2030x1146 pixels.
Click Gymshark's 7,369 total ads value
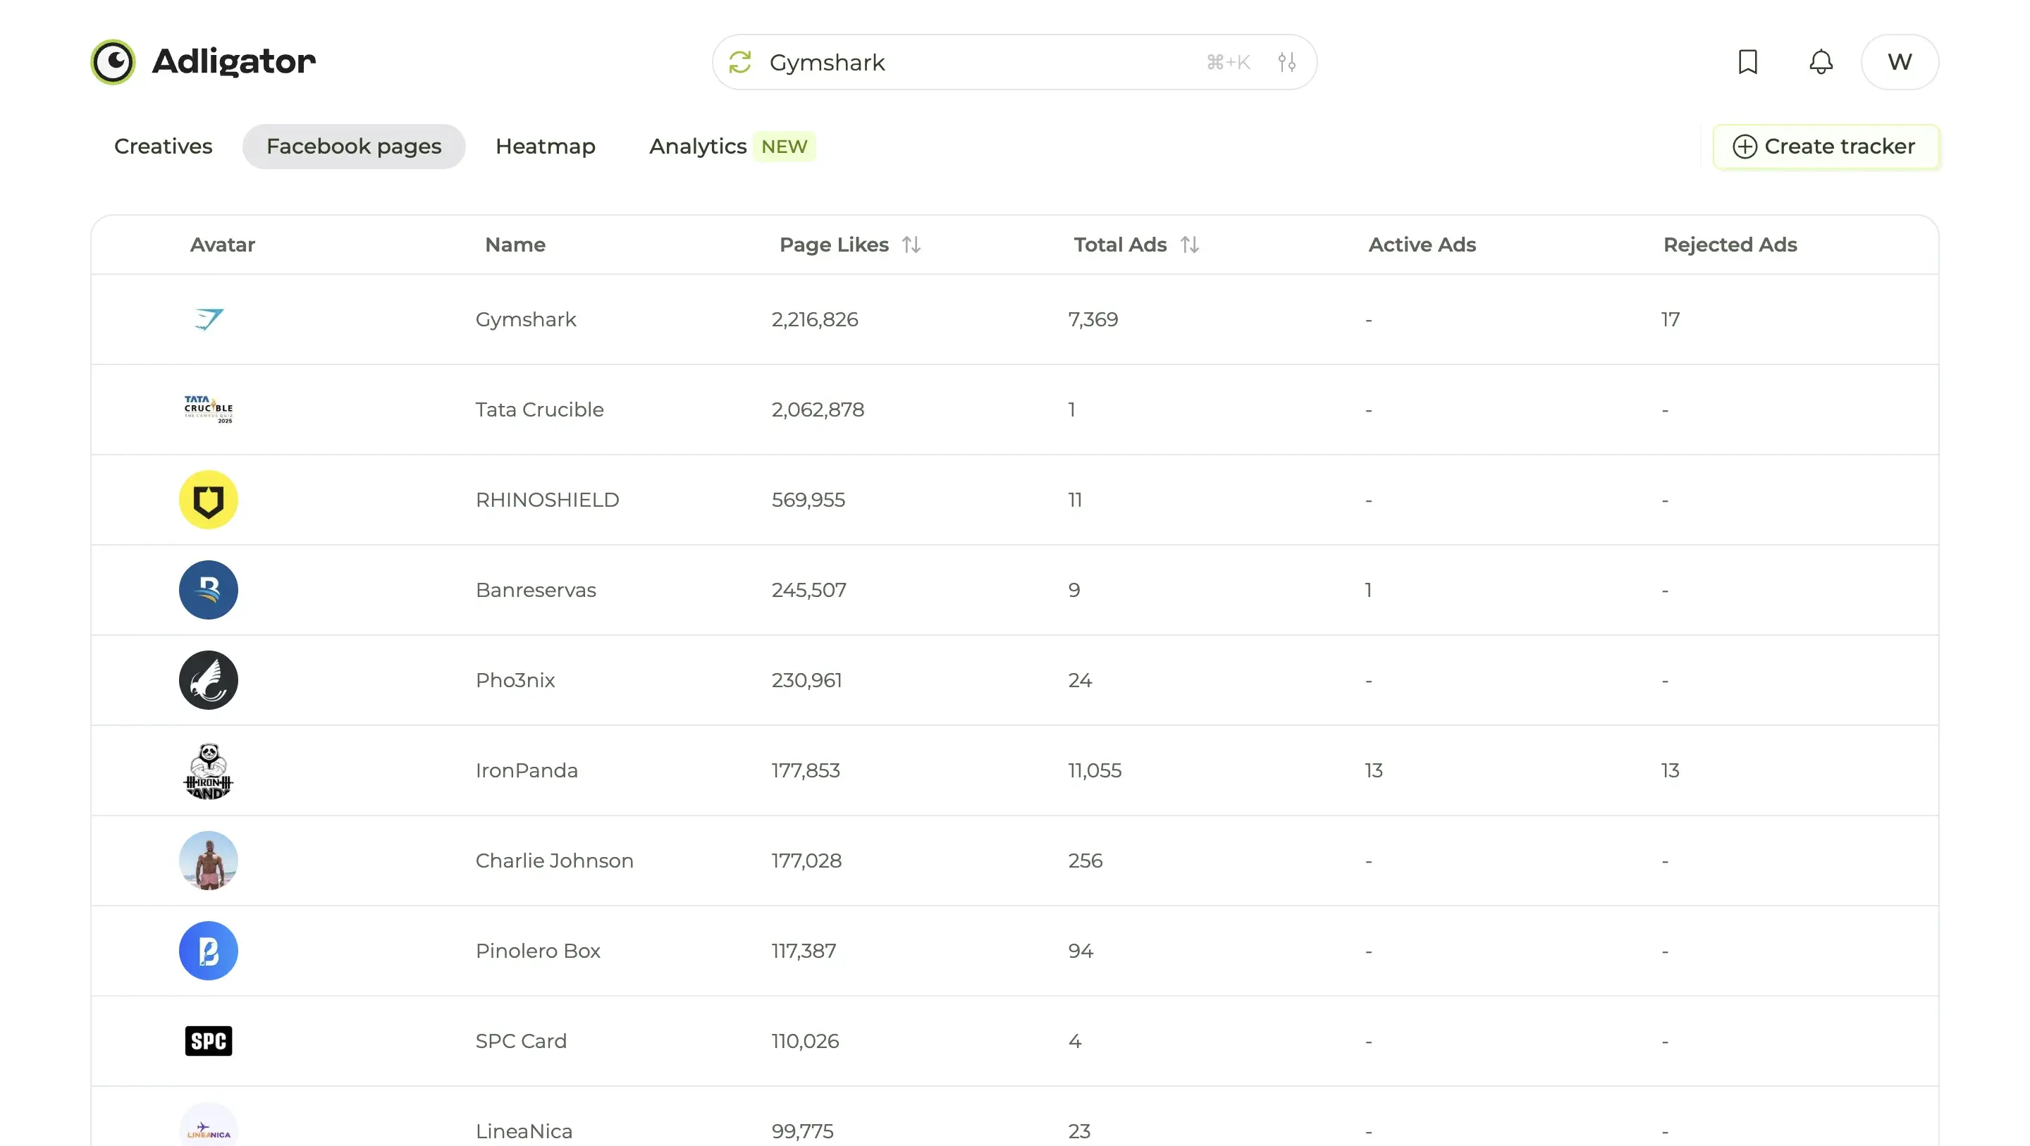(x=1093, y=320)
